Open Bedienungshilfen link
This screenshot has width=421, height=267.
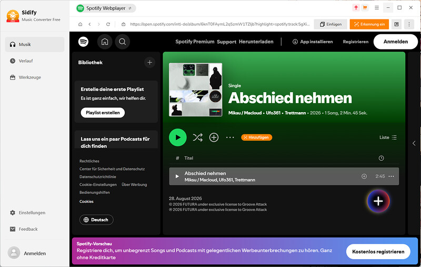click(95, 192)
